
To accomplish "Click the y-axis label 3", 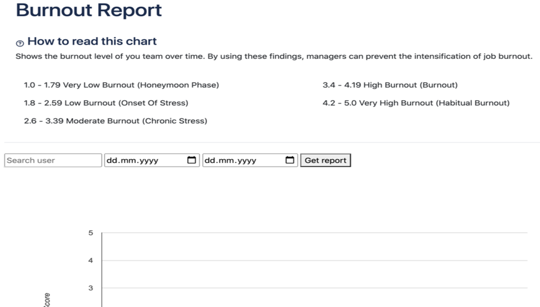I will (91, 288).
